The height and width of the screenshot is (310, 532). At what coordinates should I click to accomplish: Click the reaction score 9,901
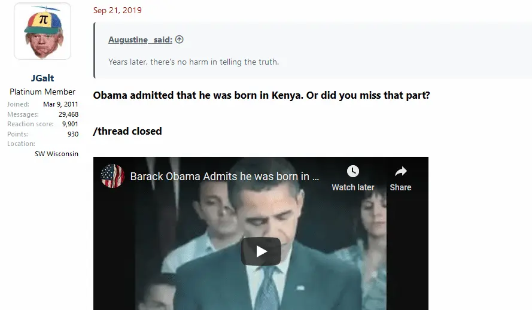[70, 124]
